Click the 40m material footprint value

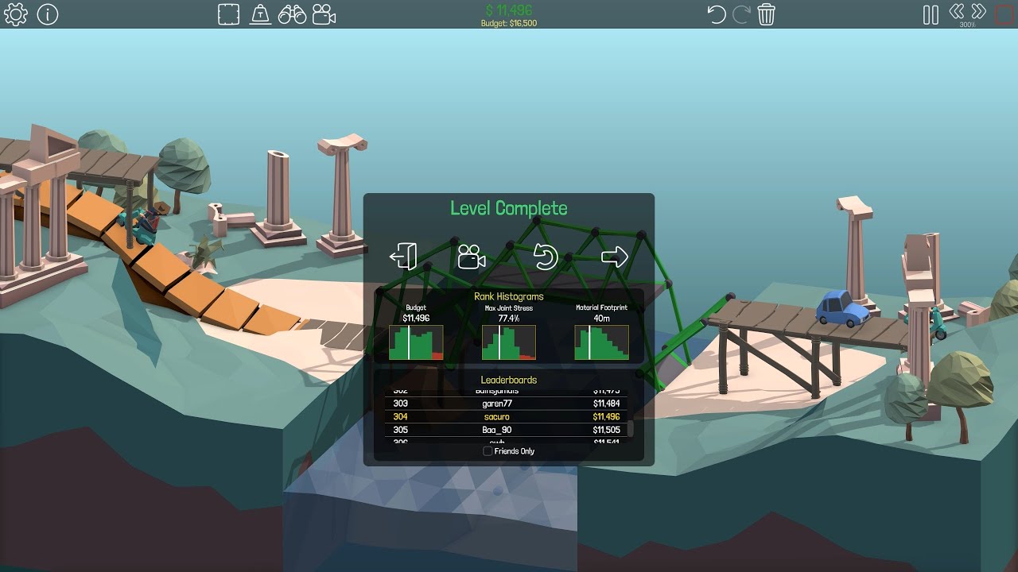point(602,318)
